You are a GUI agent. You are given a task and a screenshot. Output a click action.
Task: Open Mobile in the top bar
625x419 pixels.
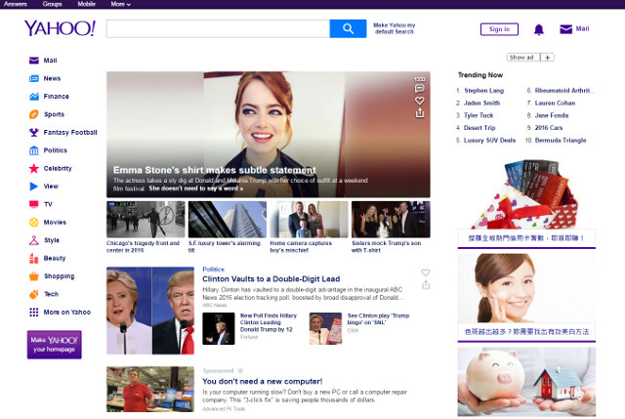87,4
